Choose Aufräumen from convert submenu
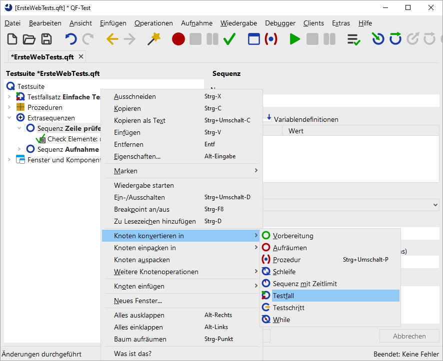Viewport: 443px width, 361px height. click(330, 248)
